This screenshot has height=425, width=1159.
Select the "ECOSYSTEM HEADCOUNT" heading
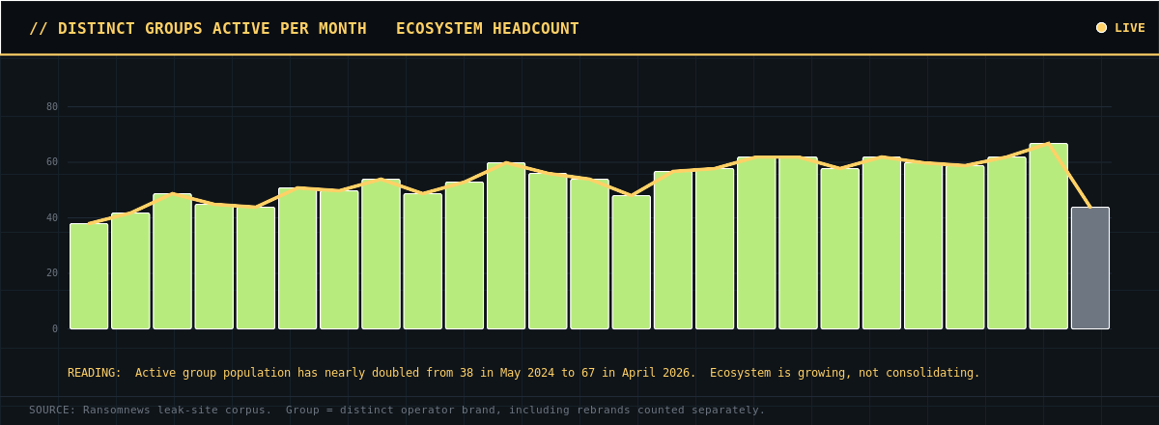coord(488,29)
